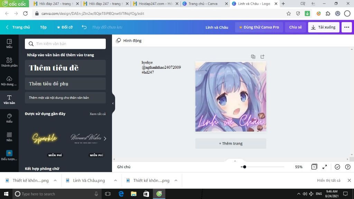
Task: Open the Nền background panel
Action: click(9, 137)
